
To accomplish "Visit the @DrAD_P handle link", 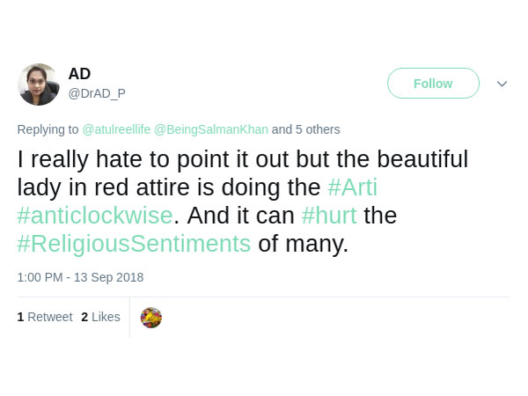I will (96, 92).
